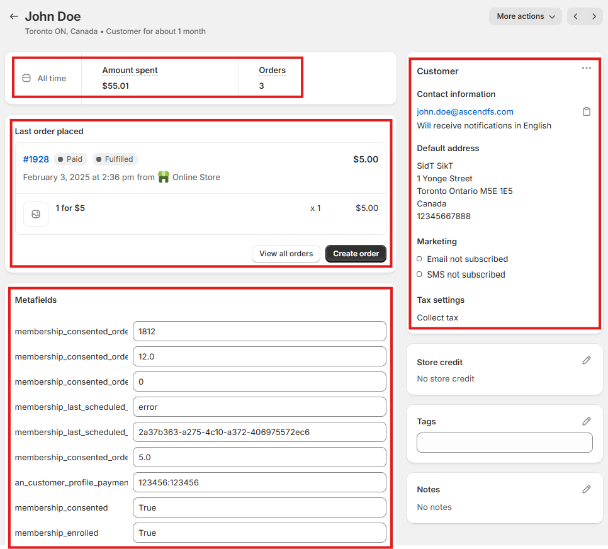Go to previous customer using left chevron
608x549 pixels.
pyautogui.click(x=576, y=17)
